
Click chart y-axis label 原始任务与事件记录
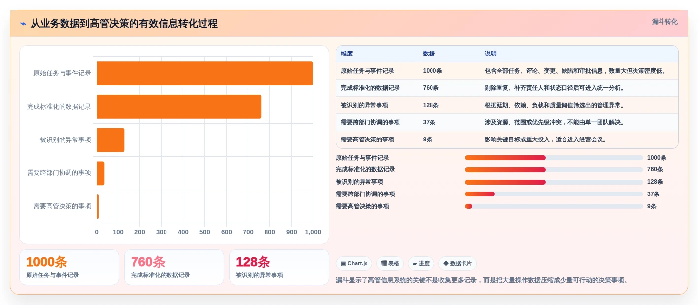[x=62, y=73]
